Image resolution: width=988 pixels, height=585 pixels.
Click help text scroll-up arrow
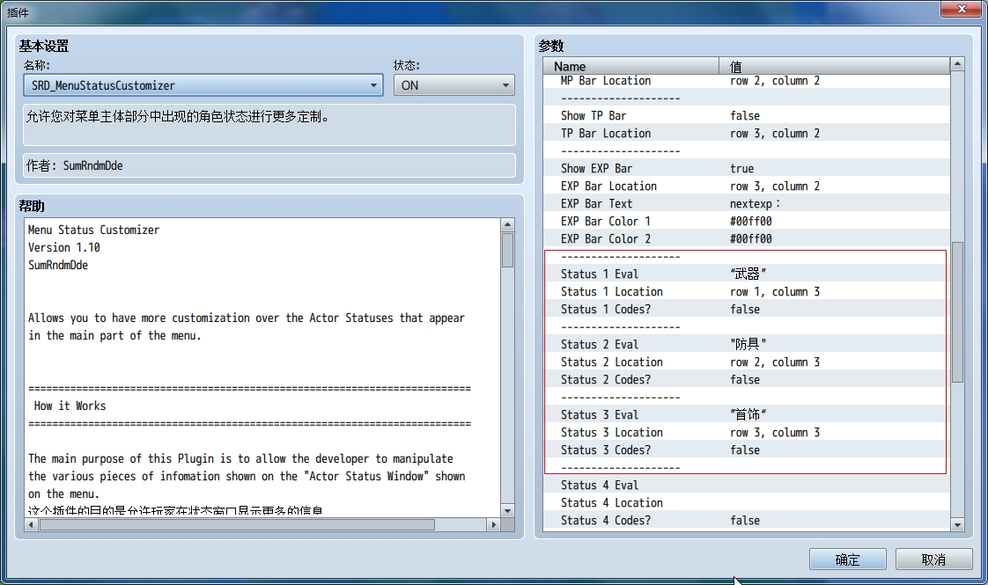click(507, 225)
